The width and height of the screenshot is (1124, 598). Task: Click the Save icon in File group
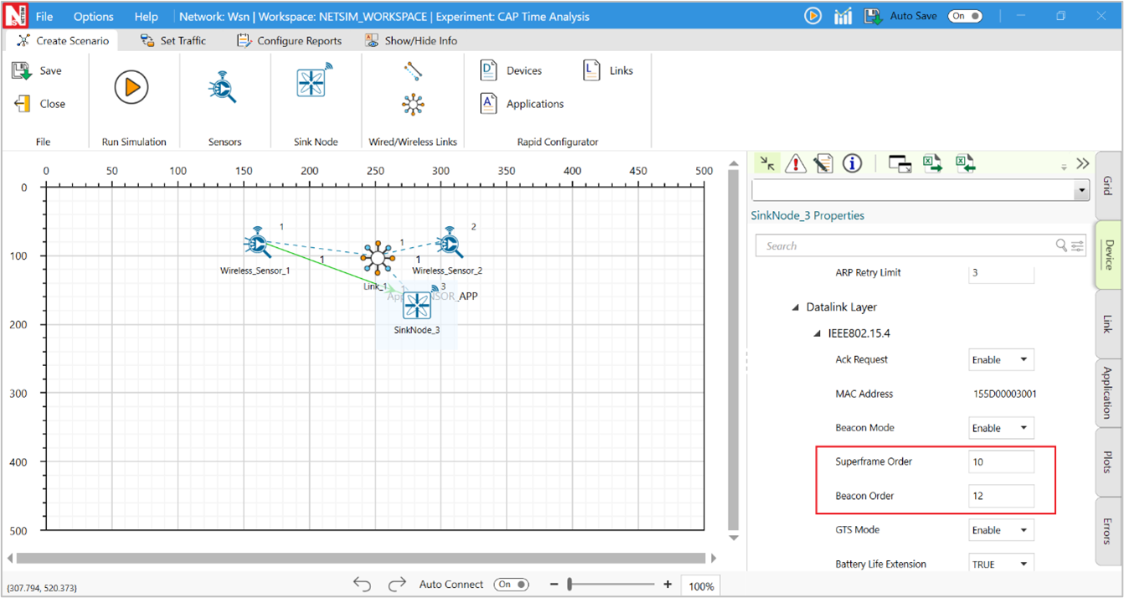pyautogui.click(x=23, y=71)
